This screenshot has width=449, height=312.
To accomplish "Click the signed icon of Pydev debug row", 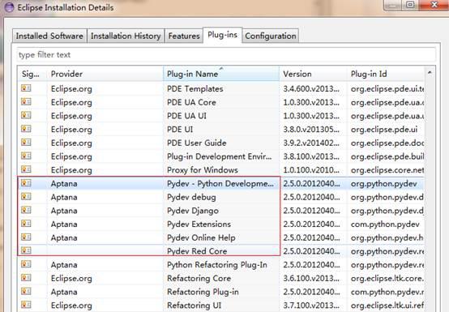I will (x=26, y=196).
